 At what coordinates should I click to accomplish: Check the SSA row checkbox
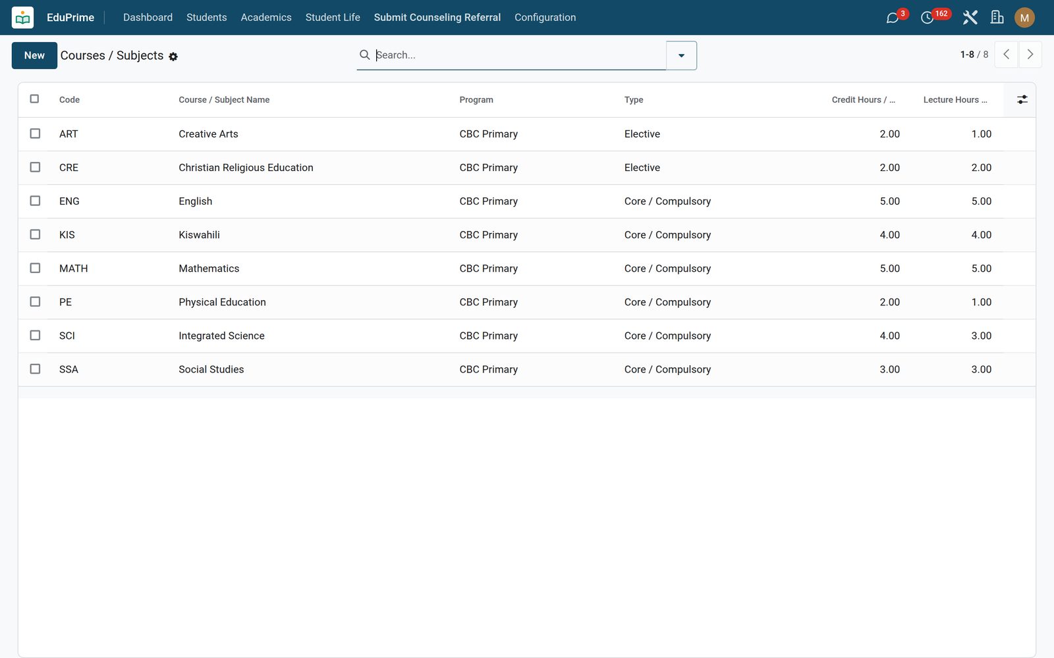coord(35,368)
